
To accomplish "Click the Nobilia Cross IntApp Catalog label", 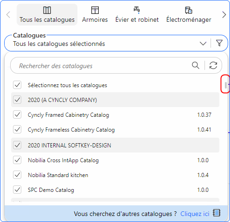I will (63, 160).
